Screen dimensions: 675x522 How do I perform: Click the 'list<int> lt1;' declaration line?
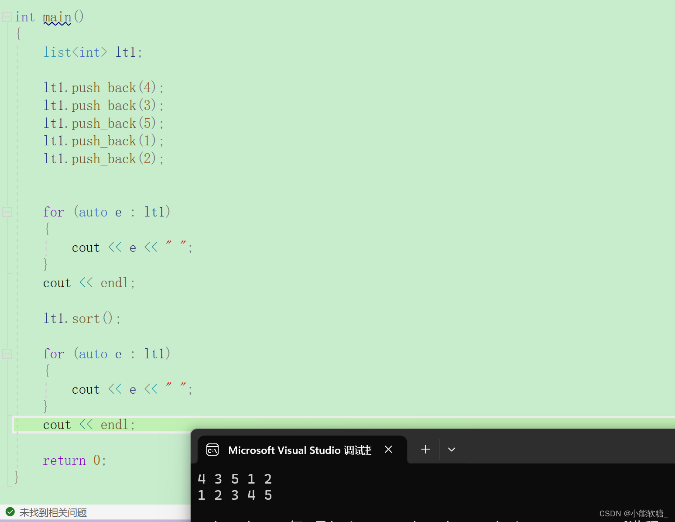point(93,52)
